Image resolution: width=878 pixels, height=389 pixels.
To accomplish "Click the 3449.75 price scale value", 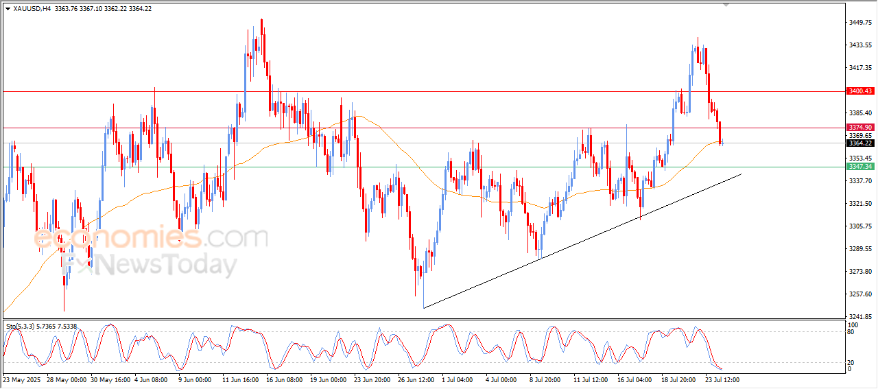I will click(x=860, y=22).
